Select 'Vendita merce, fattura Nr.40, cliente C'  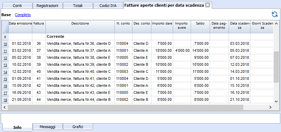point(79,72)
